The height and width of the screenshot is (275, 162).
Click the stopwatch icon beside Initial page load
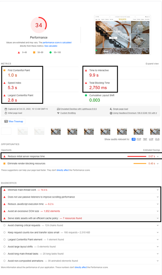coord(6,113)
